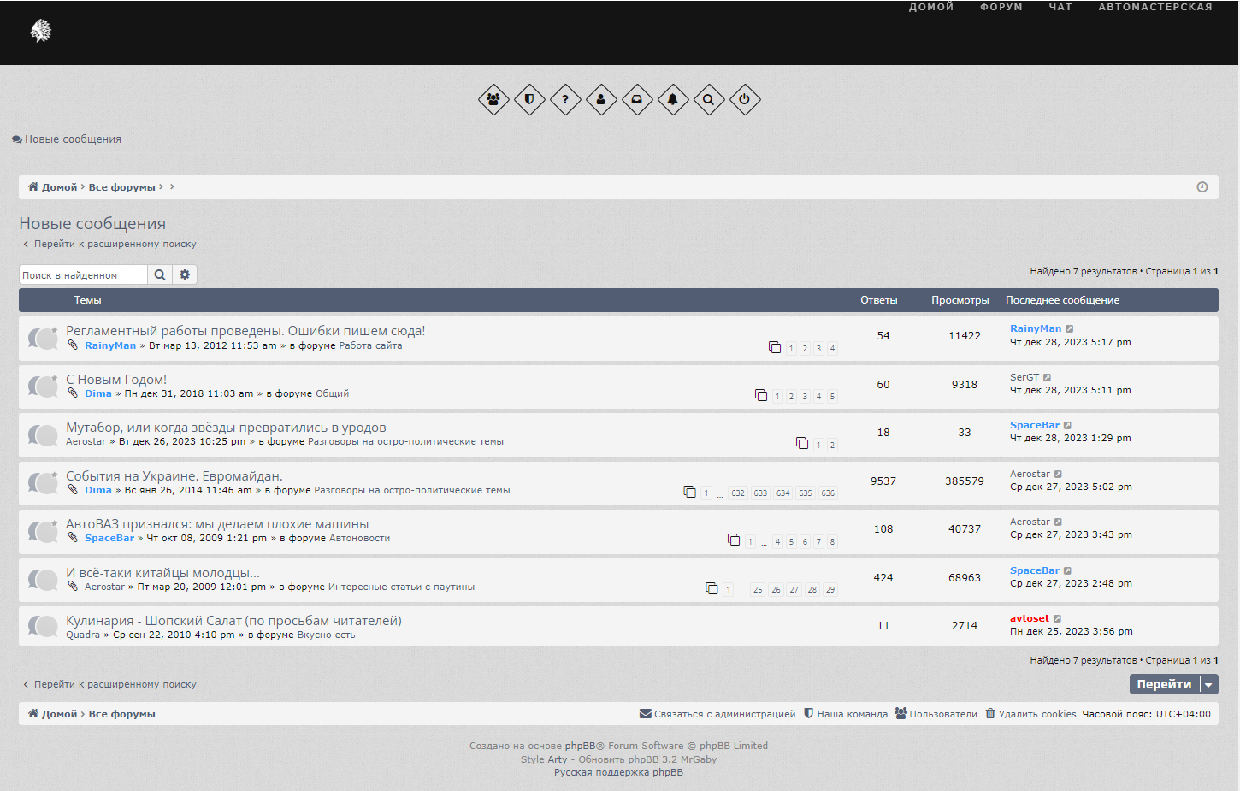1240x791 pixels.
Task: Open the user profile diamond icon
Action: [601, 99]
